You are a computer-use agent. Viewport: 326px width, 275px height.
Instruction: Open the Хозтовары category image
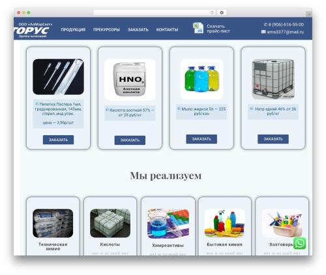click(x=282, y=223)
